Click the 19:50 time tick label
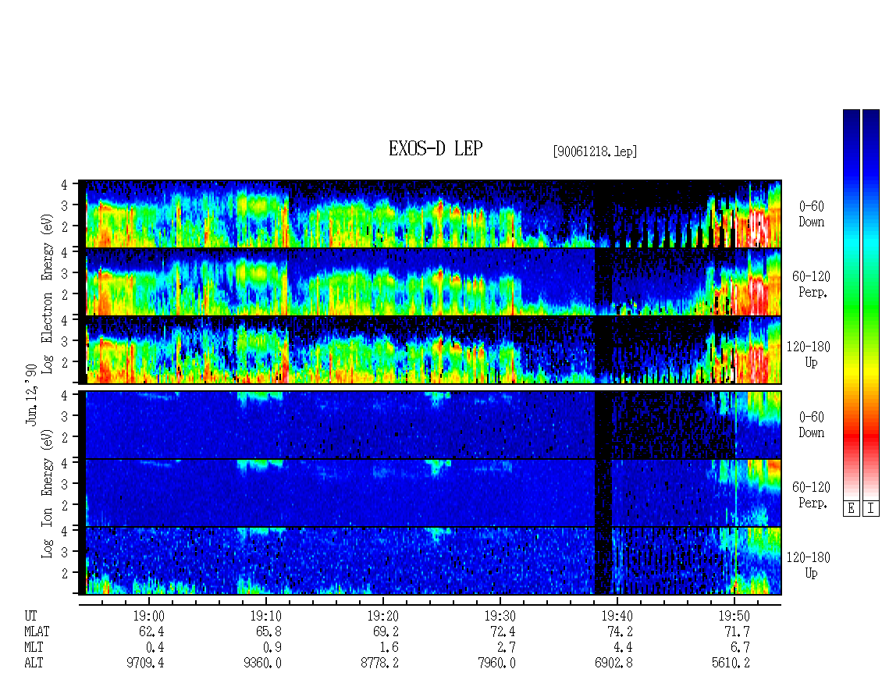The height and width of the screenshot is (683, 882). point(734,616)
